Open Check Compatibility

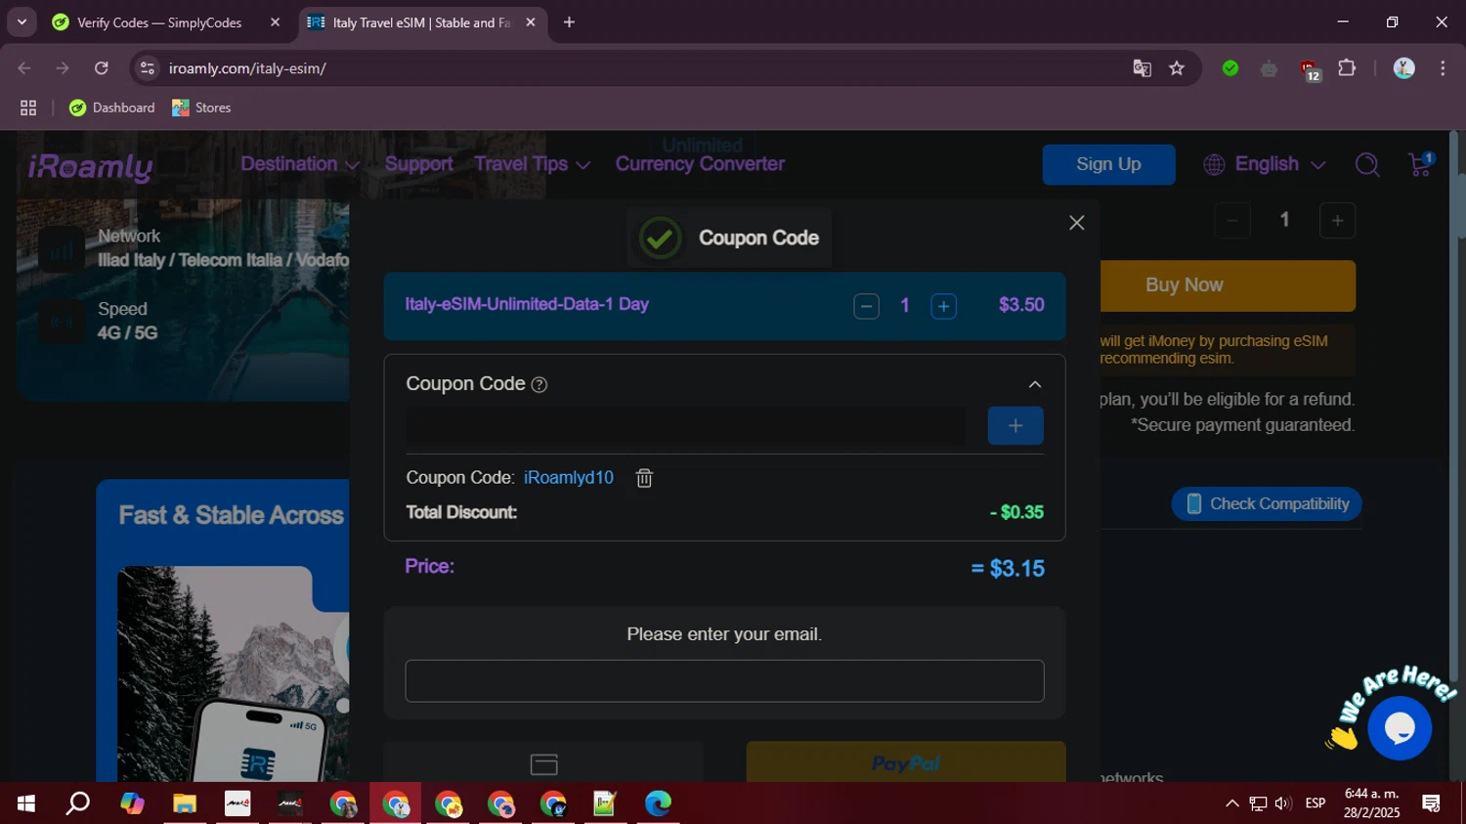pos(1267,504)
